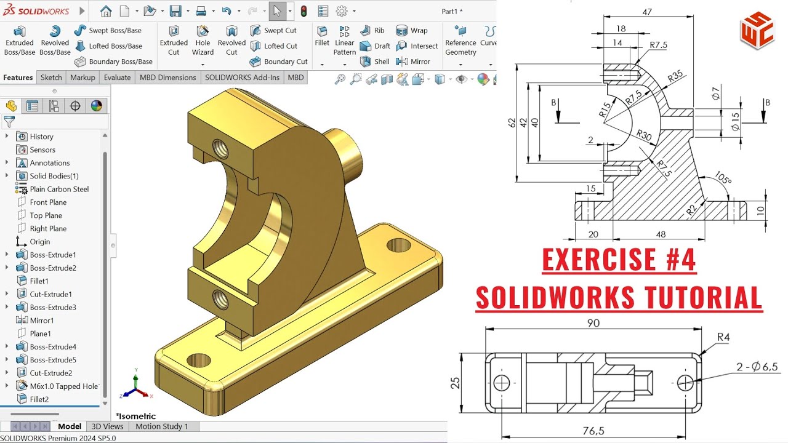Screen dimensions: 788x443
Task: Expand the History tree node
Action: point(7,137)
